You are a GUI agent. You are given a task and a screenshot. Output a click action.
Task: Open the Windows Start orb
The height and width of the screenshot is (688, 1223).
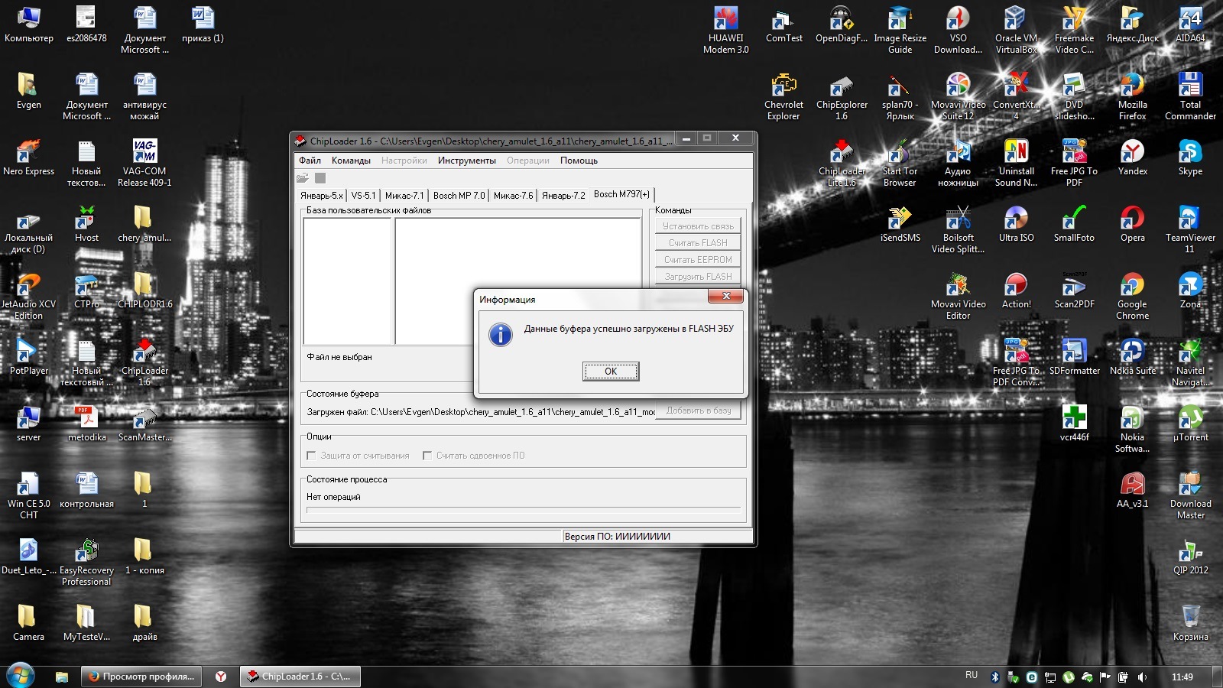21,677
